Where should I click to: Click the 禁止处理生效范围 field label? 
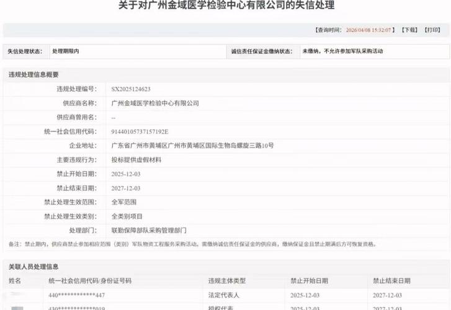click(71, 202)
